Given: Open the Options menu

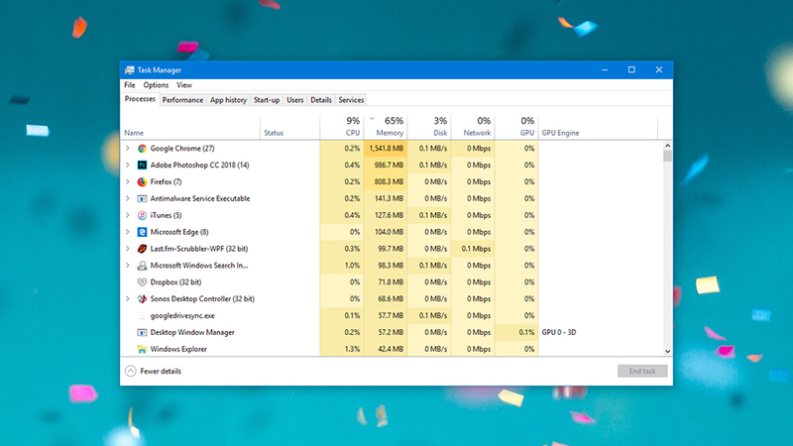Looking at the screenshot, I should click(x=156, y=85).
